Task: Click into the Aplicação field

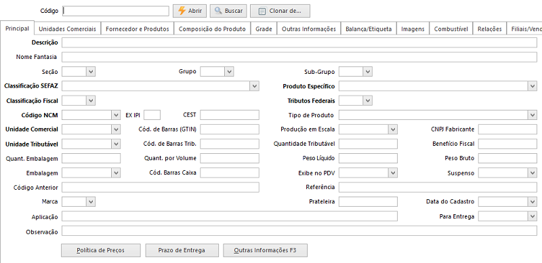Action: (x=230, y=216)
